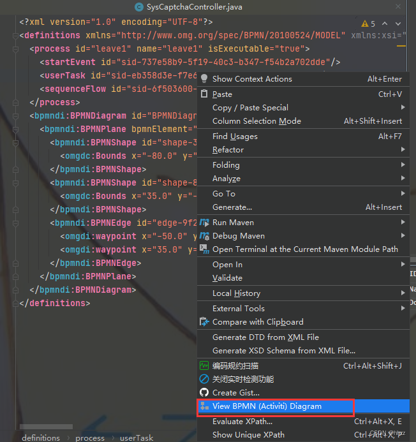416x442 pixels.
Task: Choose Create Gist...
Action: click(303, 393)
